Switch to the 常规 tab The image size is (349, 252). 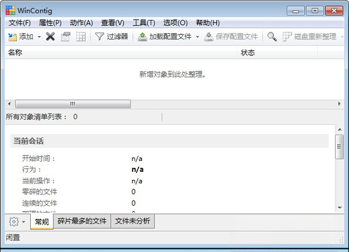pyautogui.click(x=42, y=222)
